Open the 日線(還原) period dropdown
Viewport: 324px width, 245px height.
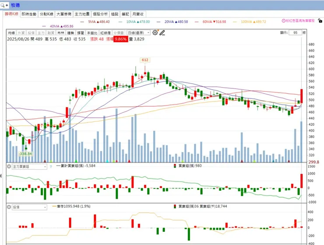click(x=138, y=33)
